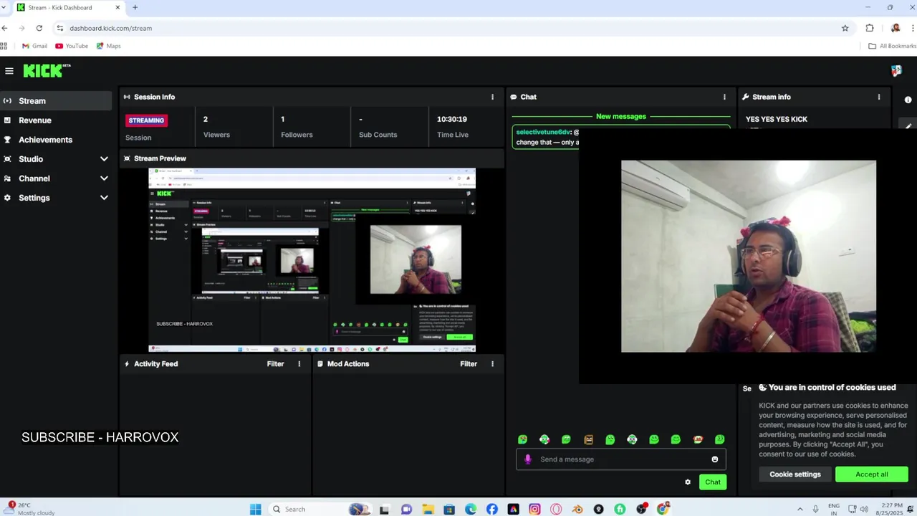Image resolution: width=917 pixels, height=516 pixels.
Task: Open Studio in the sidebar
Action: pos(31,159)
